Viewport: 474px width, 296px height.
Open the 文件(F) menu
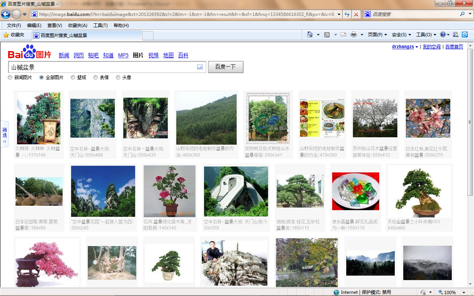[14, 26]
